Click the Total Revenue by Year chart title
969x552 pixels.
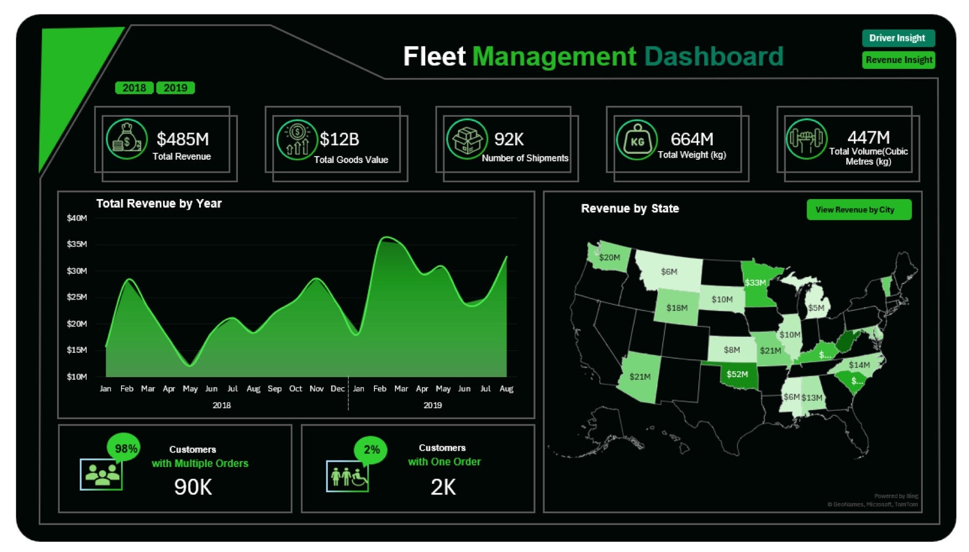[x=159, y=203]
